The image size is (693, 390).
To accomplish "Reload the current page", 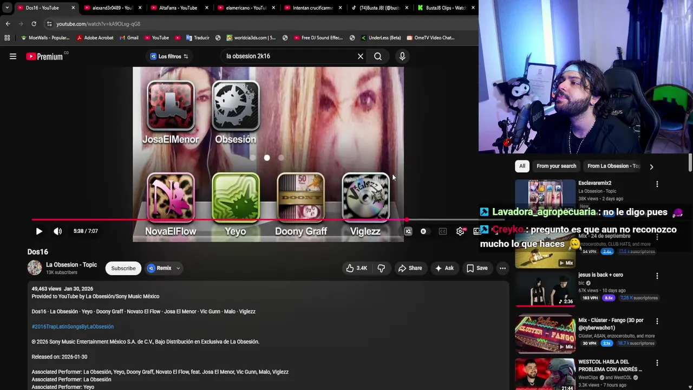I will tap(34, 24).
